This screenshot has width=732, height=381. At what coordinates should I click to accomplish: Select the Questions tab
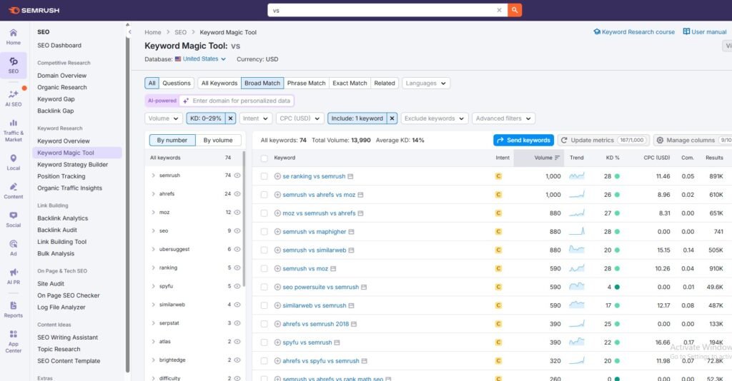pyautogui.click(x=177, y=83)
